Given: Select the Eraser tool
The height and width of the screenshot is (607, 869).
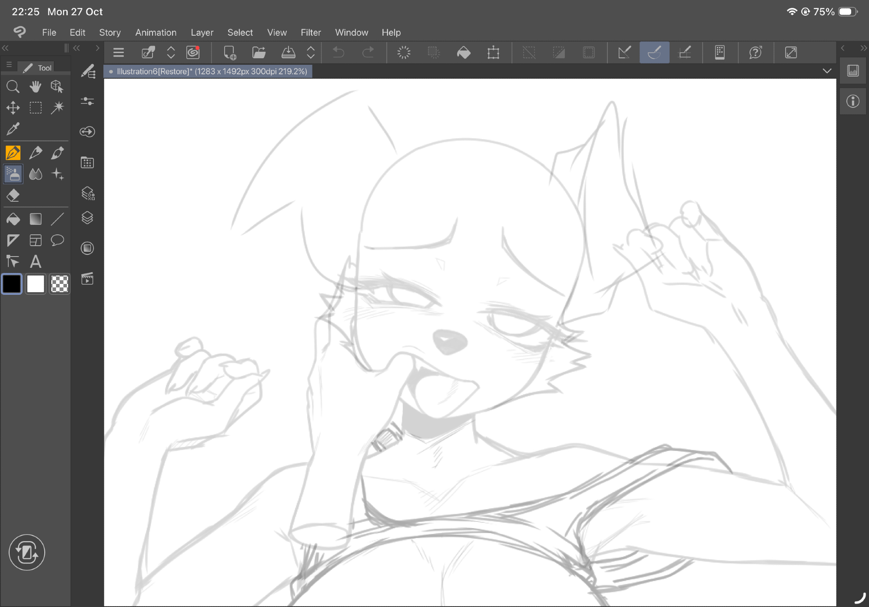Looking at the screenshot, I should pos(13,196).
